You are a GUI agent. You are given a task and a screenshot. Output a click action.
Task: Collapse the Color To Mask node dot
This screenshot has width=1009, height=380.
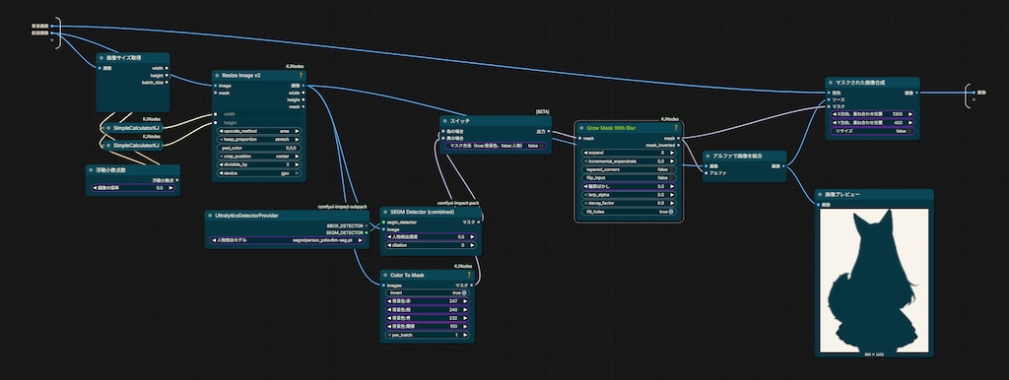pyautogui.click(x=386, y=276)
